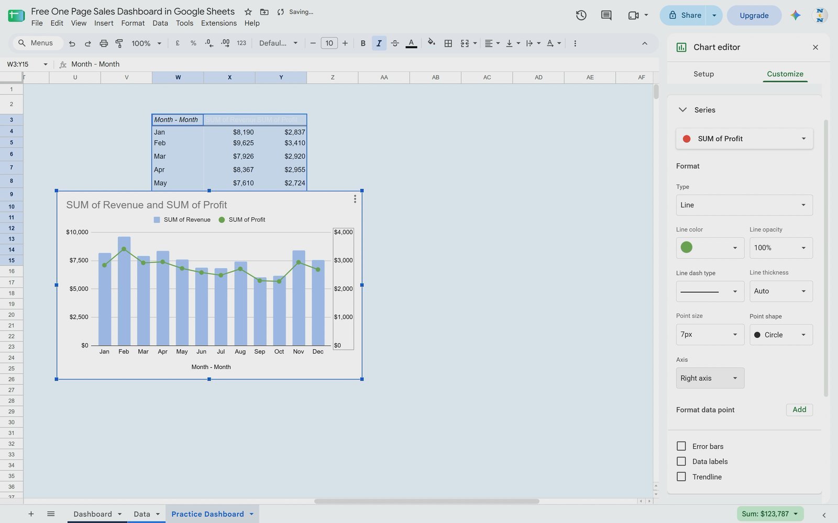838x523 pixels.
Task: Close the Chart editor panel
Action: click(x=815, y=47)
